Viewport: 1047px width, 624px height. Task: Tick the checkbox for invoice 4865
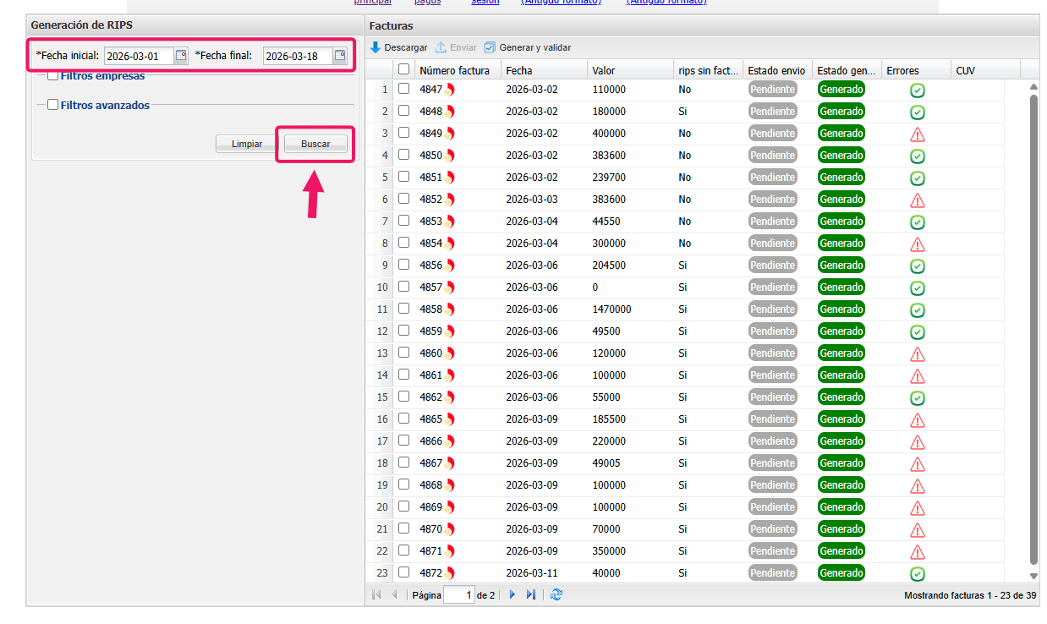[404, 419]
